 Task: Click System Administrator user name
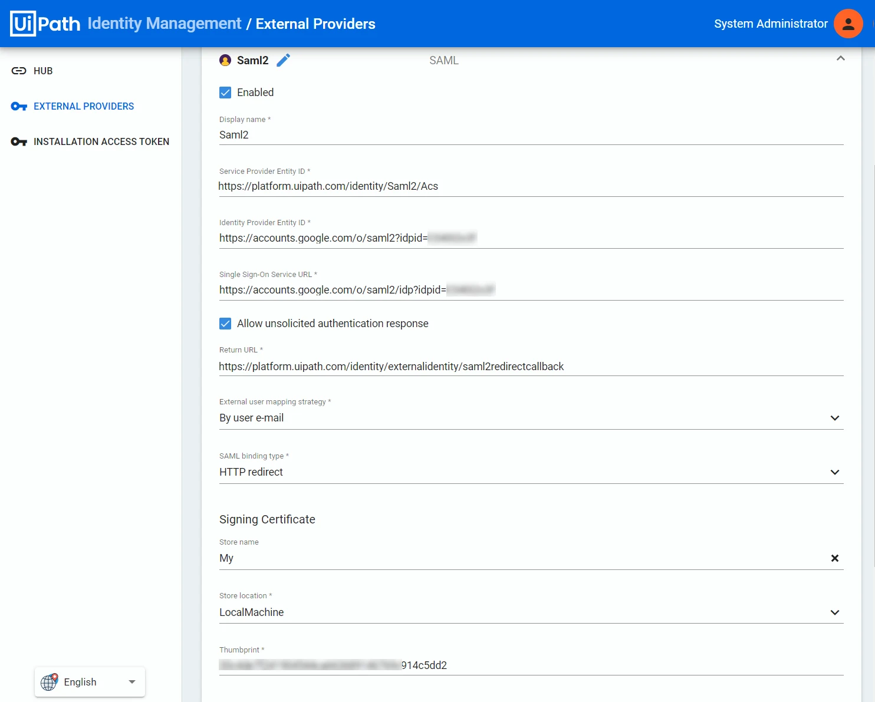point(771,24)
